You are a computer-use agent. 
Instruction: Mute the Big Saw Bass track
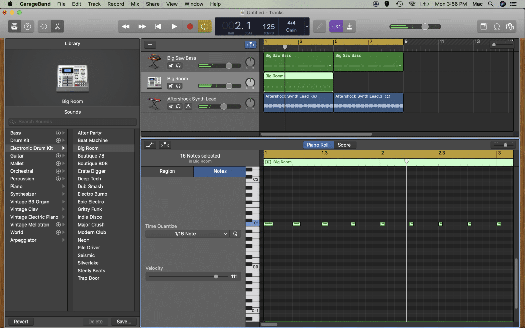coord(171,66)
